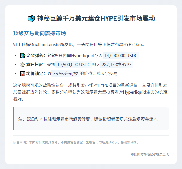182x169 pixels.
Task: Click the text 短短5日内向Hyperliquid存入
Action: click(x=75, y=56)
